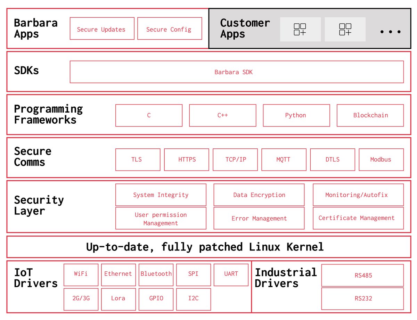Click the Customer Apps heading
The image size is (417, 320).
245,28
